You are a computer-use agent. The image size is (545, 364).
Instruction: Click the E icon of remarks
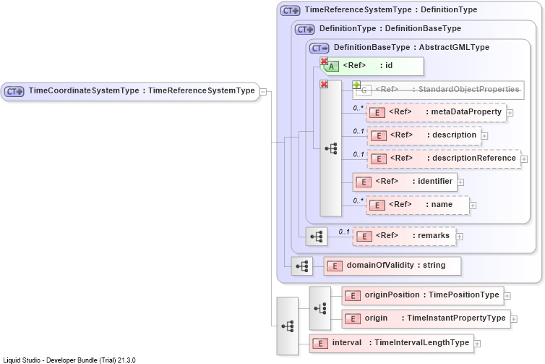point(364,237)
